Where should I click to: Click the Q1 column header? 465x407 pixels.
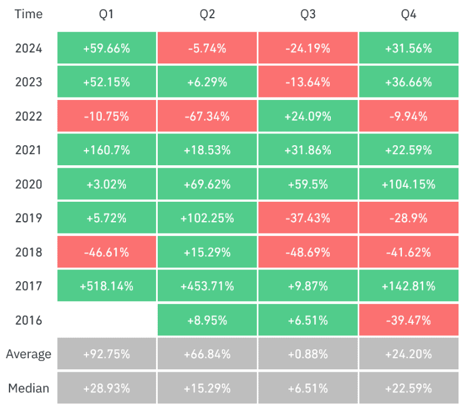(108, 15)
